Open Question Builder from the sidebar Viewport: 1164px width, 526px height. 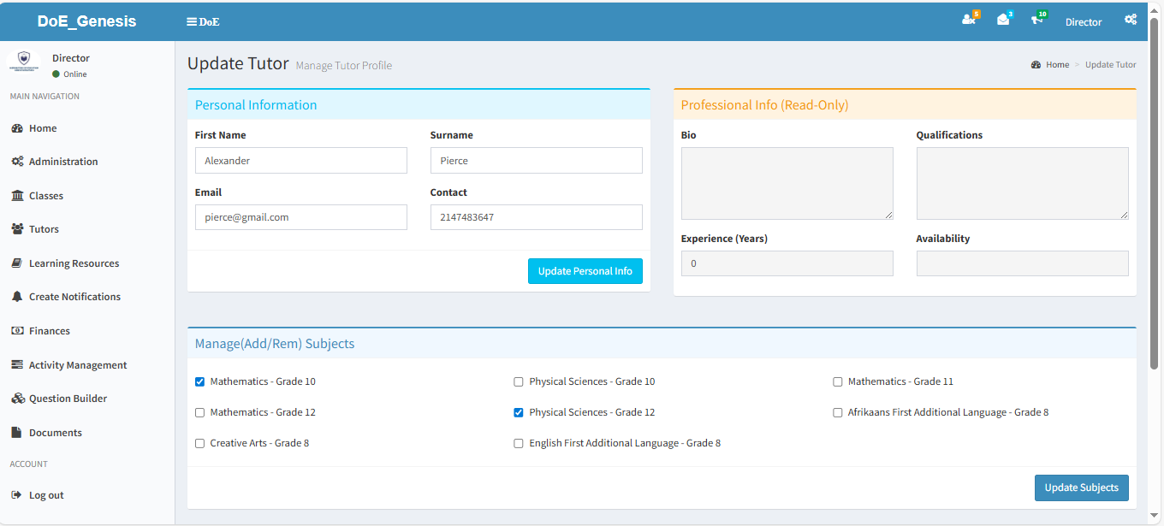[68, 399]
